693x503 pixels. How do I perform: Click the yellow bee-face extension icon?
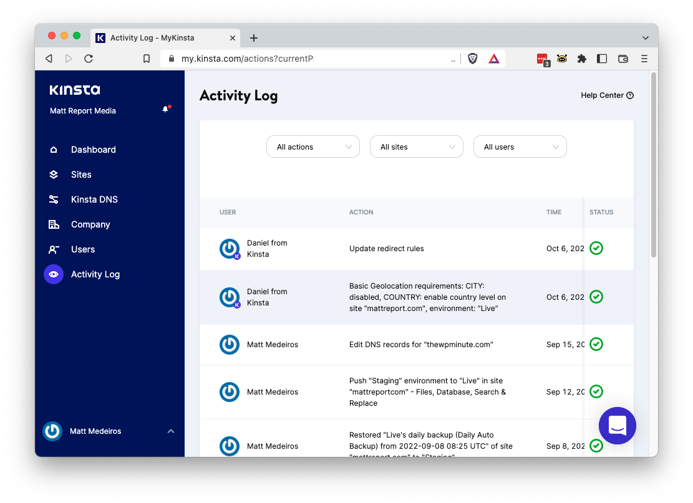(x=562, y=59)
